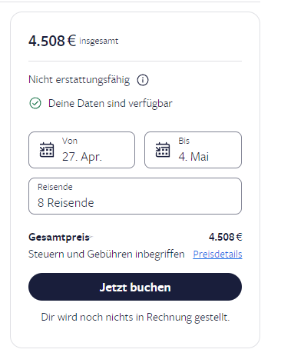Click the bold Gesamtpreis label

click(x=59, y=238)
